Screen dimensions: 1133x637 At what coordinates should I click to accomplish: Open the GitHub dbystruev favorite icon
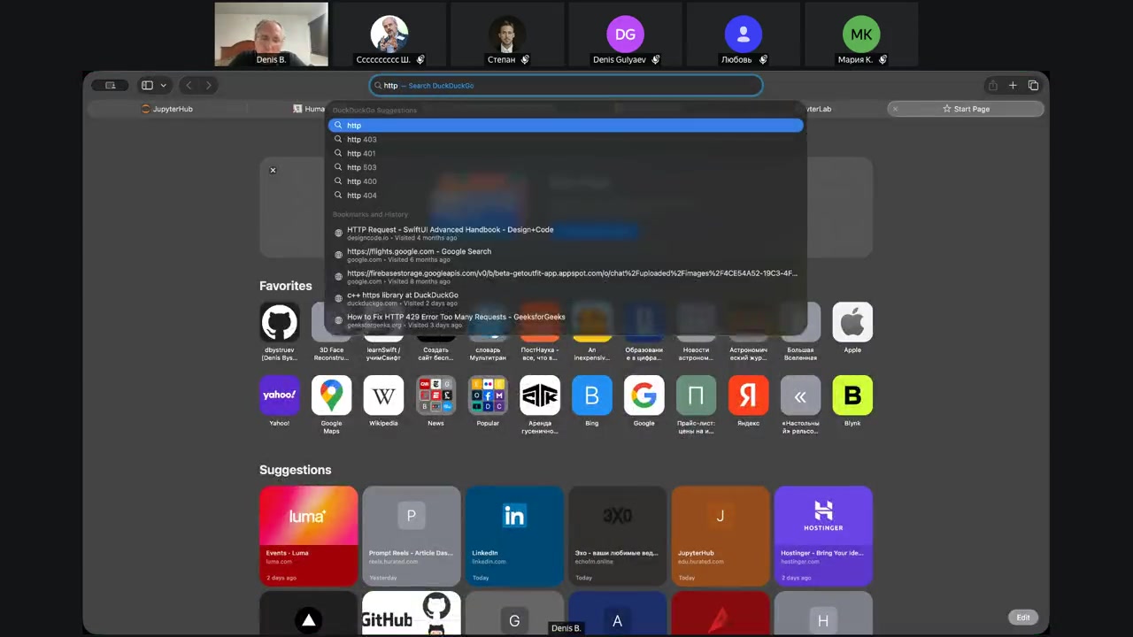coord(279,323)
